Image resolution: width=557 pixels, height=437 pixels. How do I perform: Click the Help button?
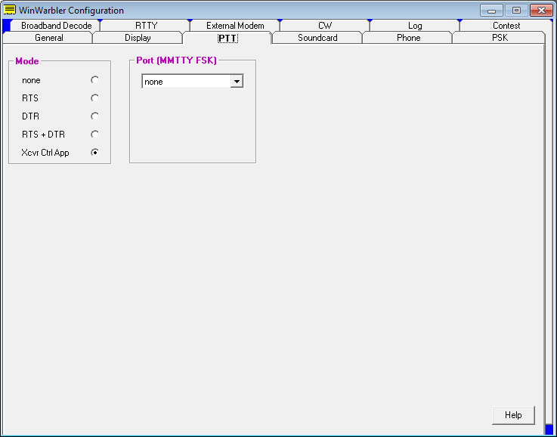point(513,415)
